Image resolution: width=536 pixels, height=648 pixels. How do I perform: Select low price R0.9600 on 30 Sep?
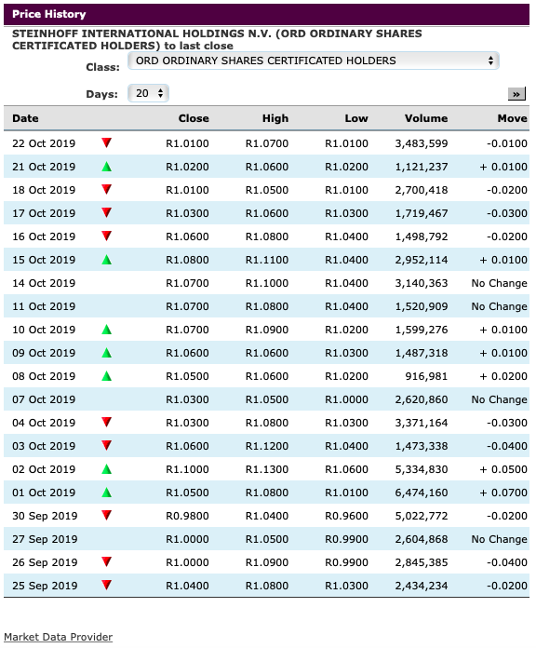pos(346,516)
